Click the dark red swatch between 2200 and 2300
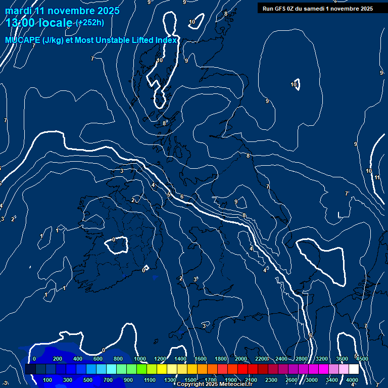Viewport: 388px width, 388px height. (263, 369)
